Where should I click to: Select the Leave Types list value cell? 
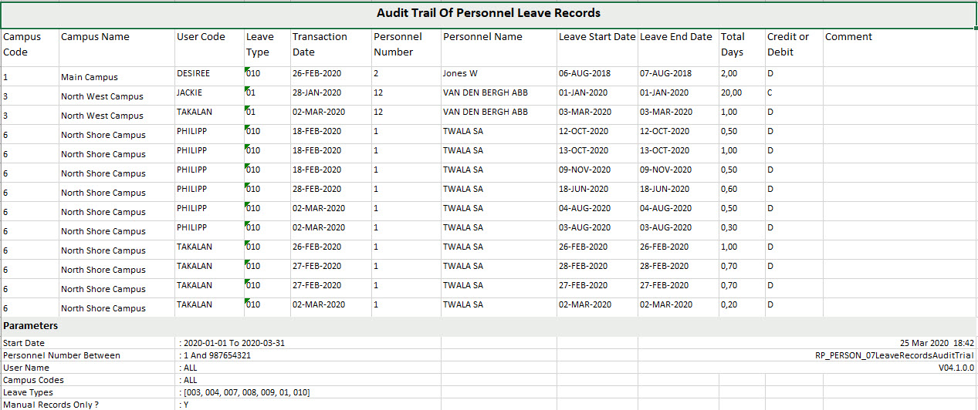pyautogui.click(x=244, y=393)
